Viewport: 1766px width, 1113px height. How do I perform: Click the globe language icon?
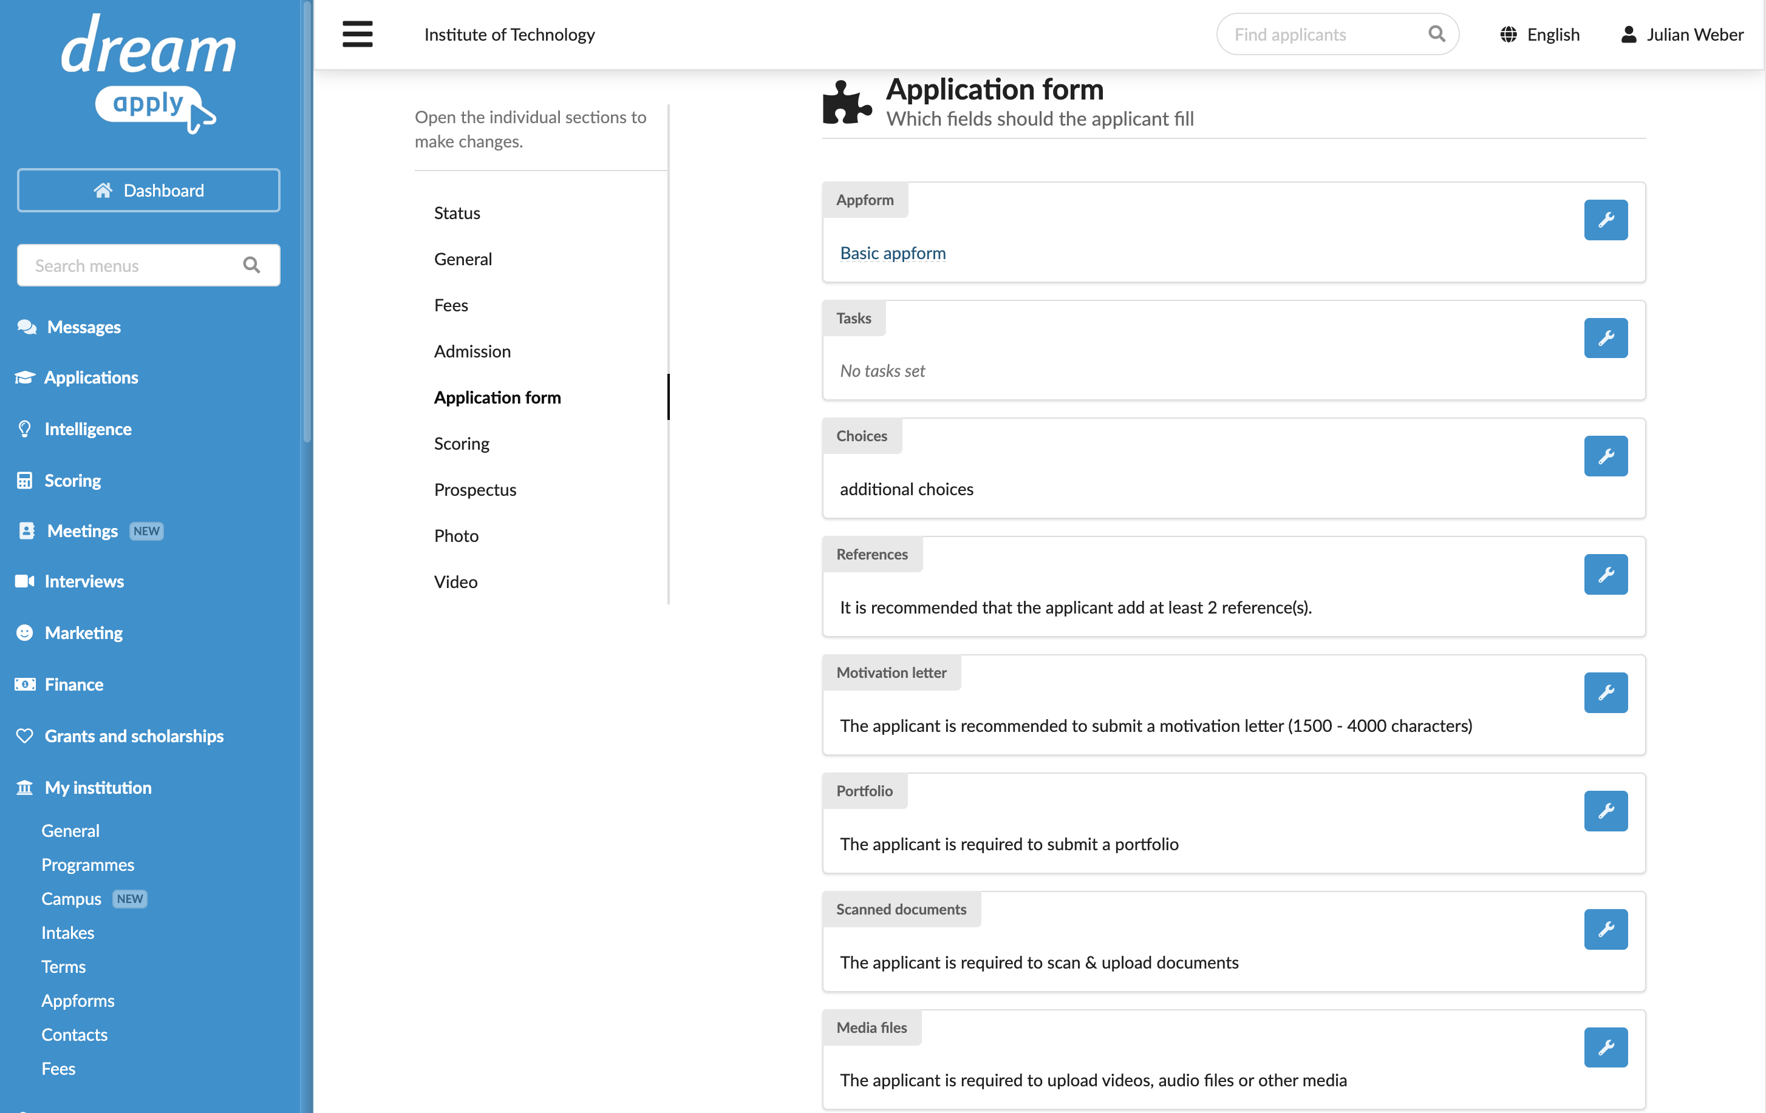tap(1508, 35)
